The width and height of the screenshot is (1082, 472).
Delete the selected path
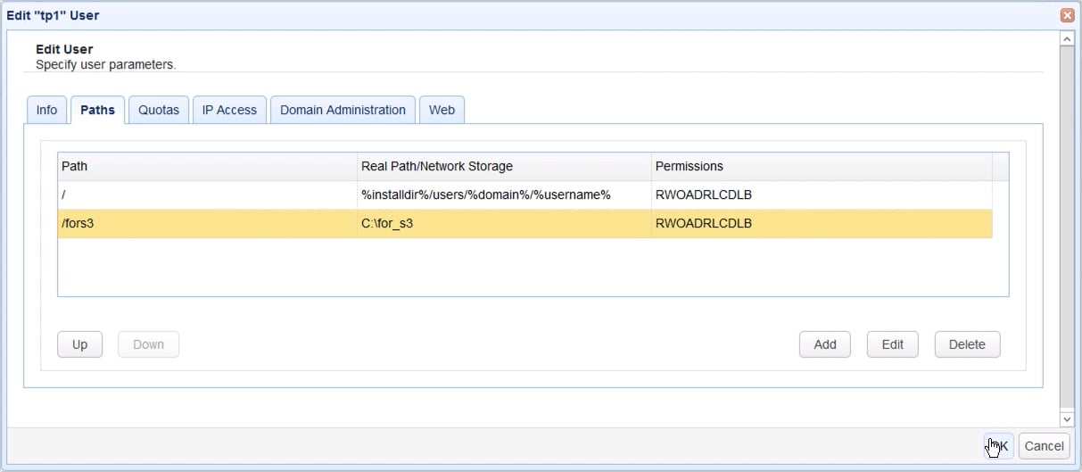coord(967,344)
